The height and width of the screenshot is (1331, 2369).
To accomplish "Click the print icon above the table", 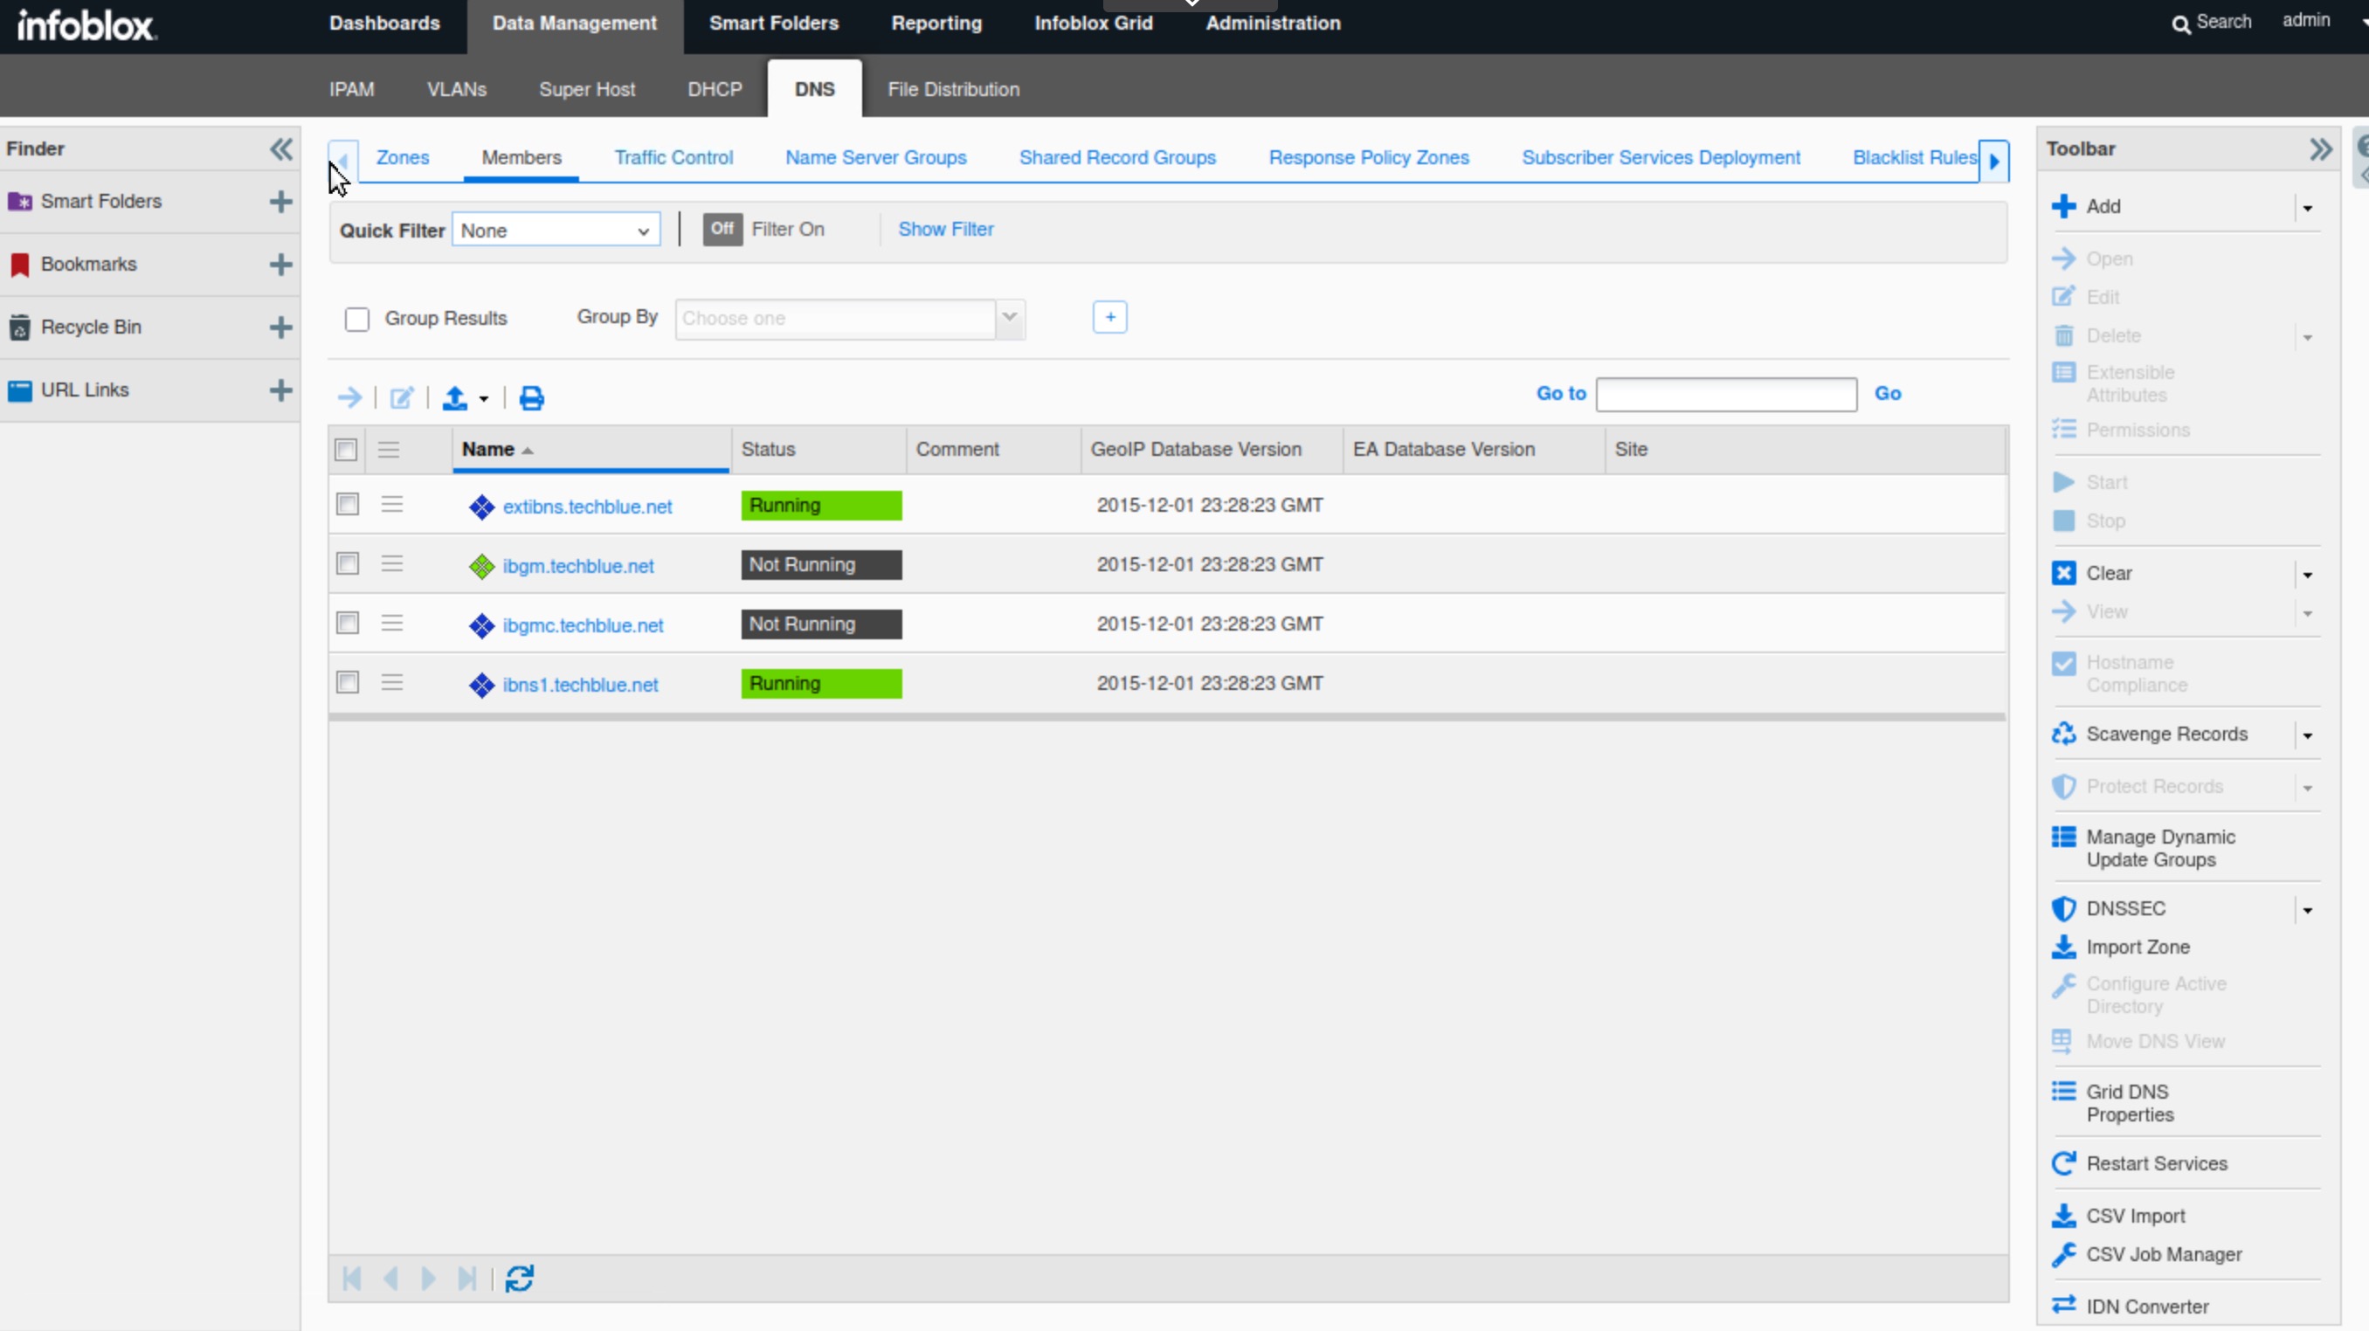I will point(532,398).
